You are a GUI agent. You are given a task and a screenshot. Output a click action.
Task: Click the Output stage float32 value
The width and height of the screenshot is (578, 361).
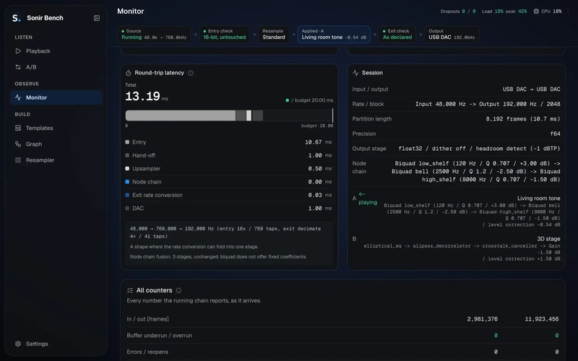coord(479,149)
